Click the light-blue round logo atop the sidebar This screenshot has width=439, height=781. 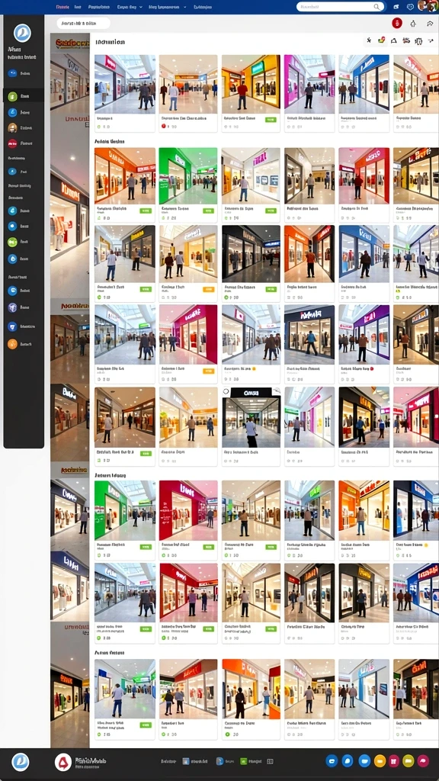point(22,34)
